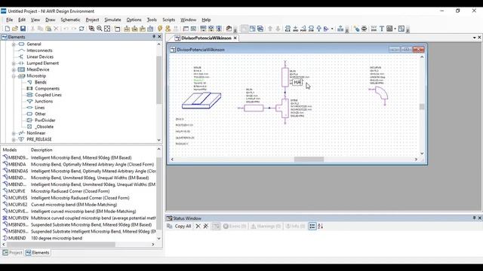Toggle auto-hide pin on Elements panel
The image size is (483, 271).
(154, 37)
